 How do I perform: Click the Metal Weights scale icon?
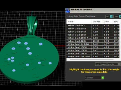pyautogui.click(x=68, y=10)
